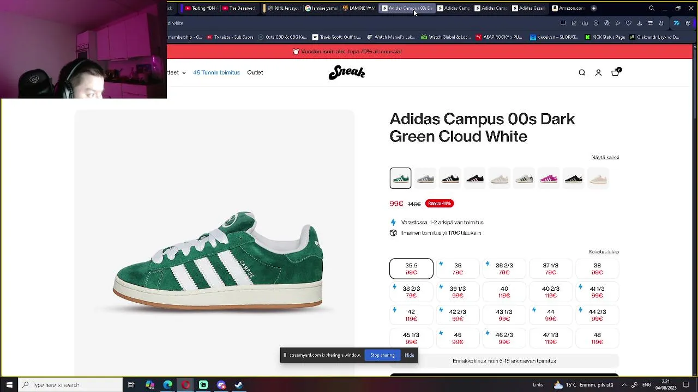This screenshot has width=698, height=392.
Task: Switch to the lamine yamal Google tab
Action: coord(321,8)
